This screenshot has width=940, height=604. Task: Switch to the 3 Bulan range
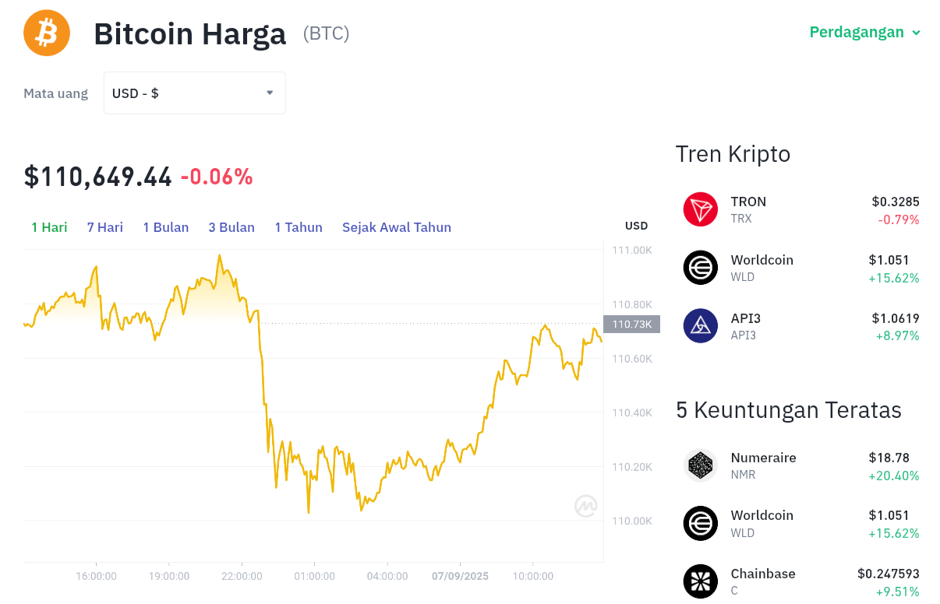pyautogui.click(x=231, y=227)
